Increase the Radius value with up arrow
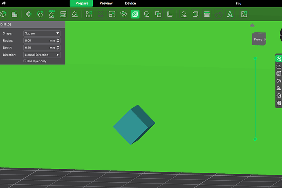The height and width of the screenshot is (188, 282). pyautogui.click(x=58, y=39)
